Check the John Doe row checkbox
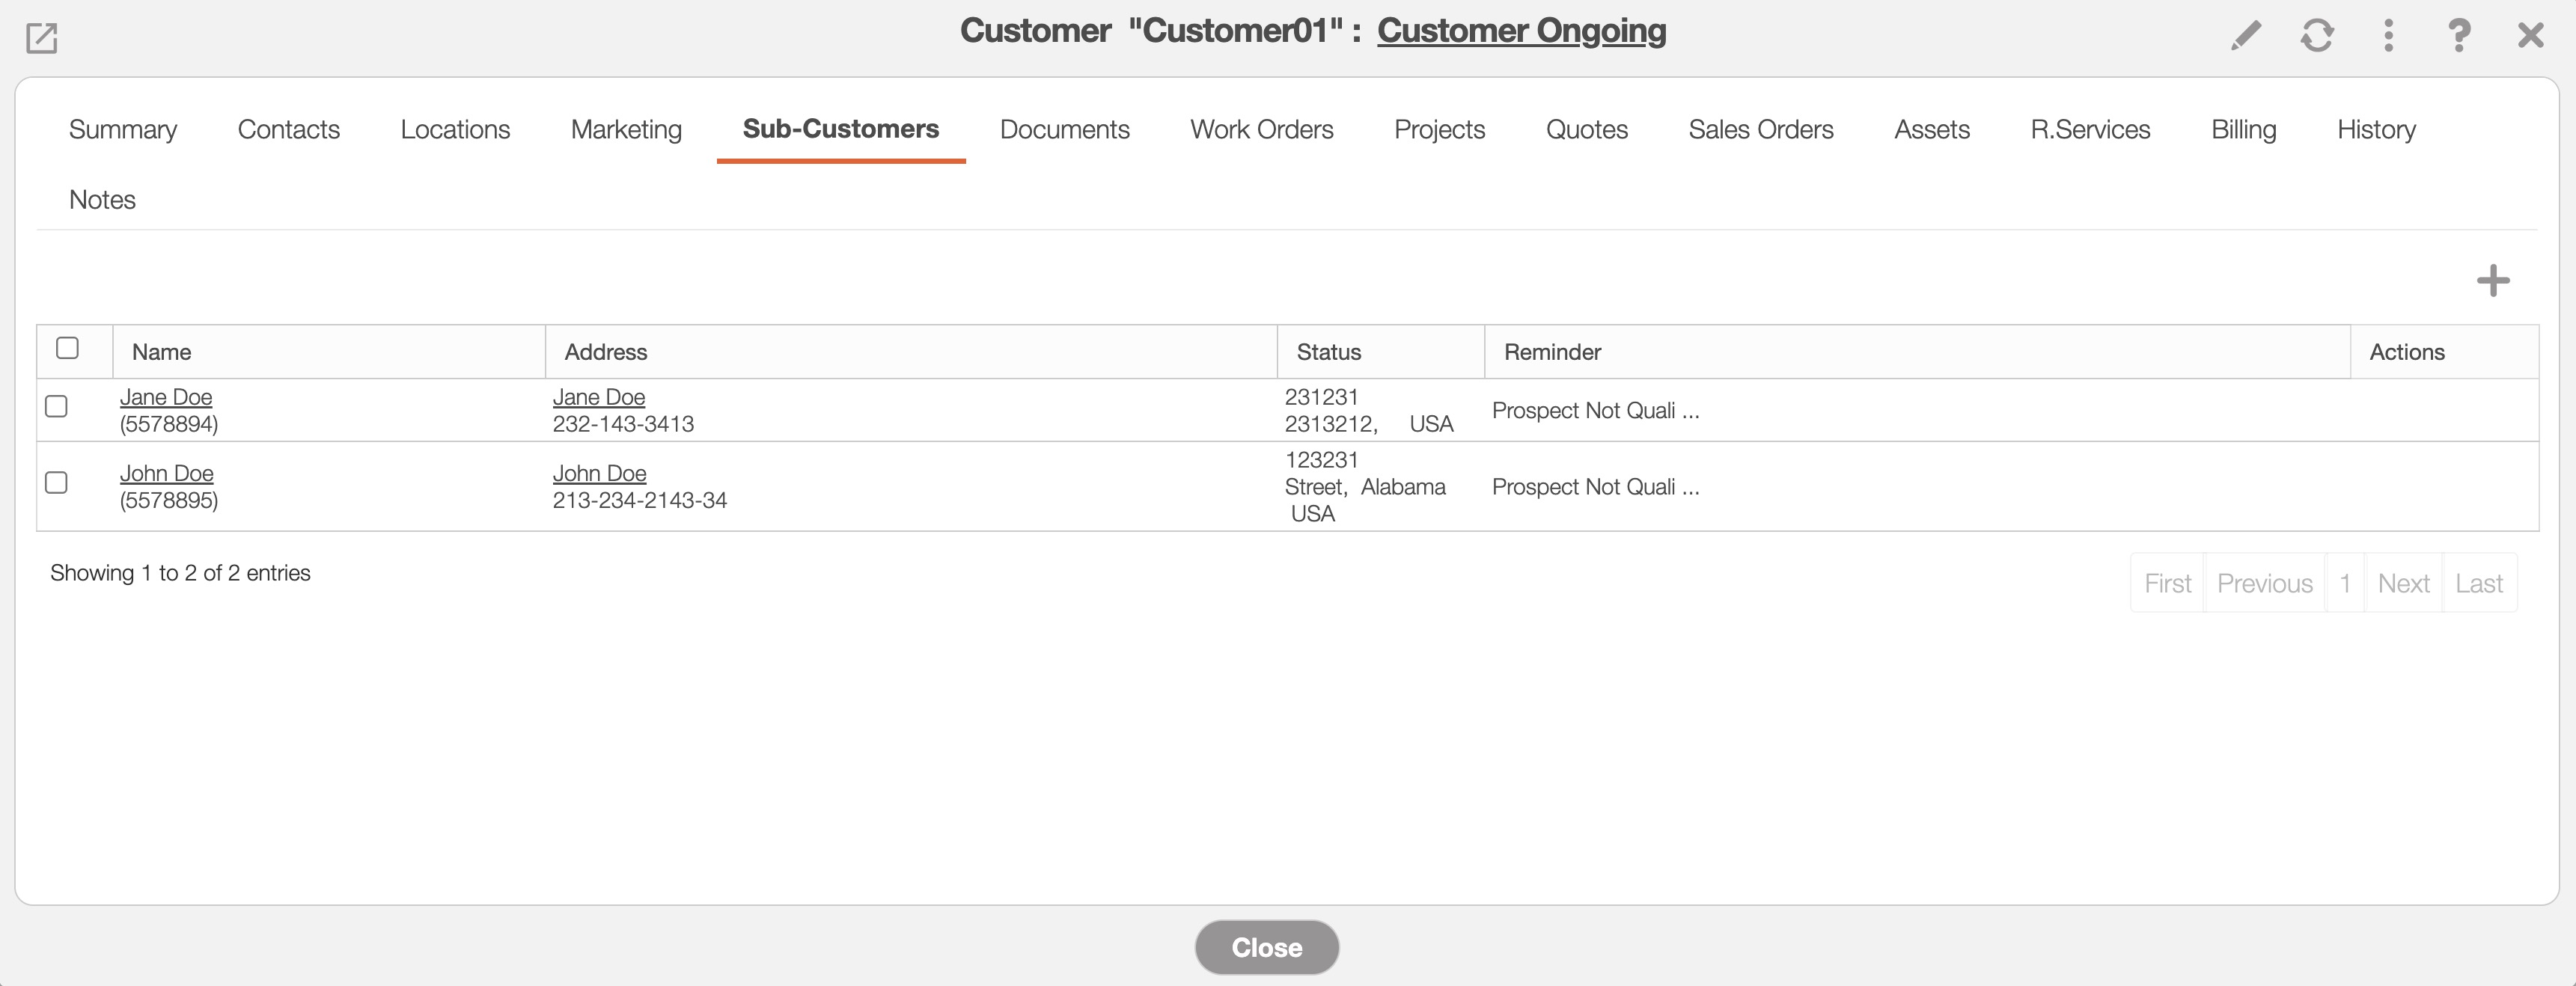 (57, 483)
